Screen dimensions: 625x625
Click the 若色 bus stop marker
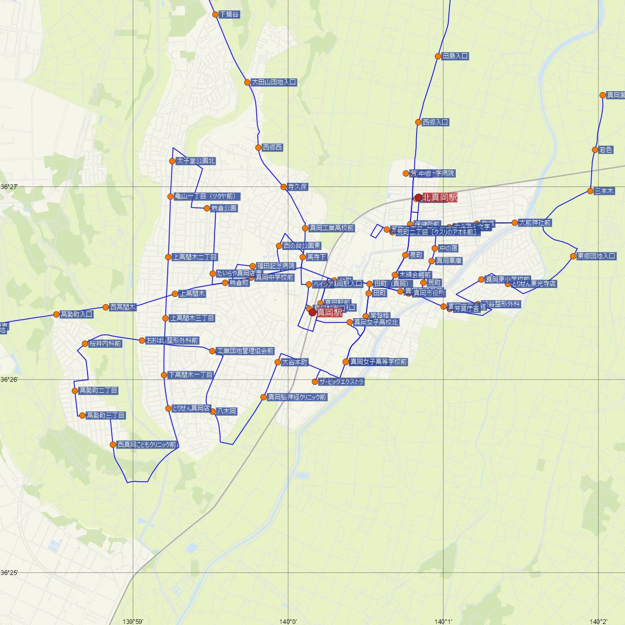pyautogui.click(x=595, y=150)
